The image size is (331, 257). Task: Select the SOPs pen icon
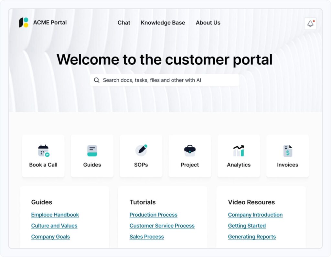(x=141, y=151)
